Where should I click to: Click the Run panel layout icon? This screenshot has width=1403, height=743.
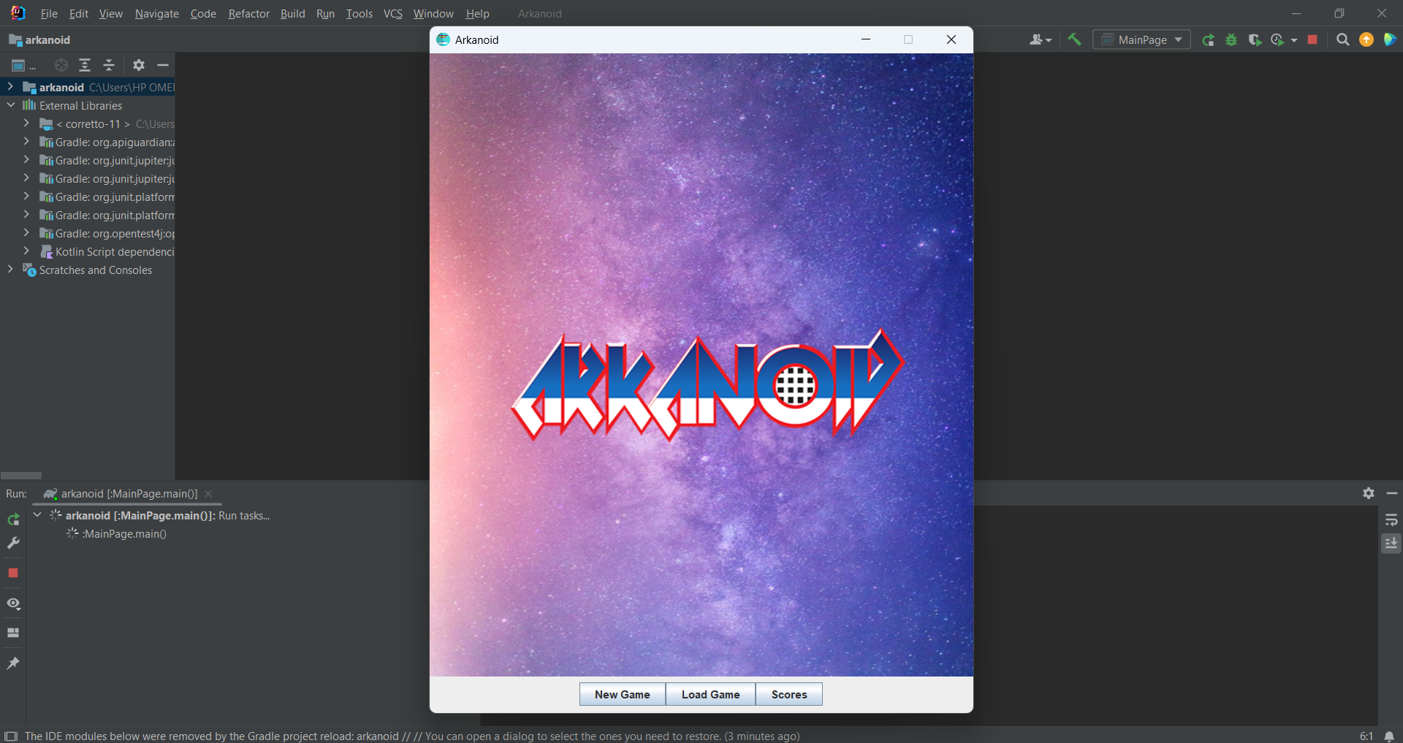pos(13,633)
